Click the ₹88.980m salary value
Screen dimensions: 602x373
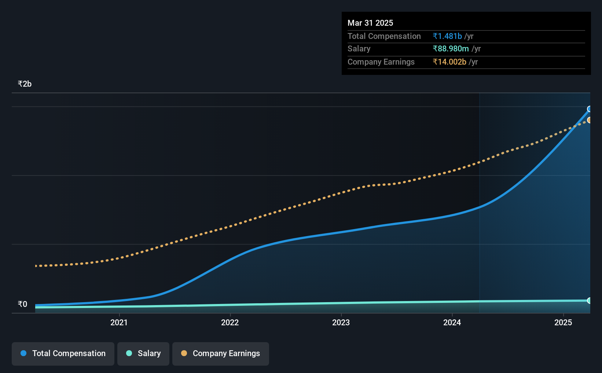(451, 48)
